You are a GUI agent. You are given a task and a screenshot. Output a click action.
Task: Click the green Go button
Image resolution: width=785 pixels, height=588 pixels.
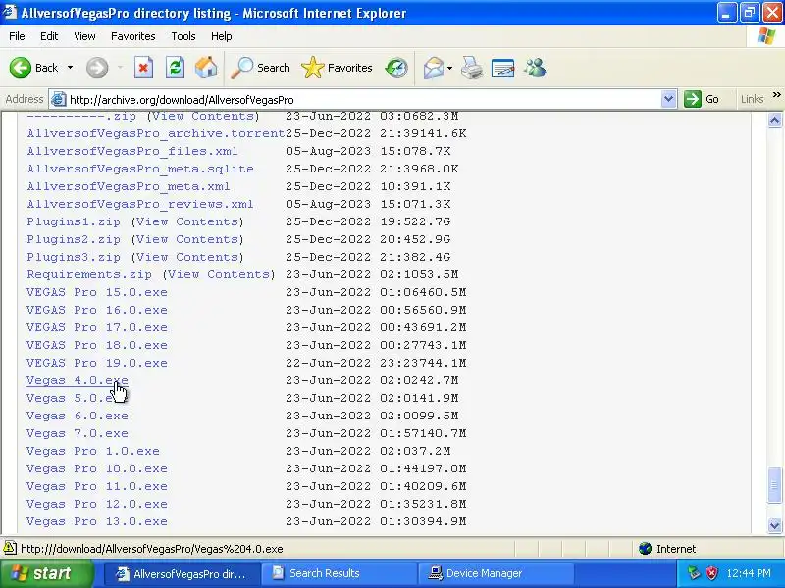702,99
